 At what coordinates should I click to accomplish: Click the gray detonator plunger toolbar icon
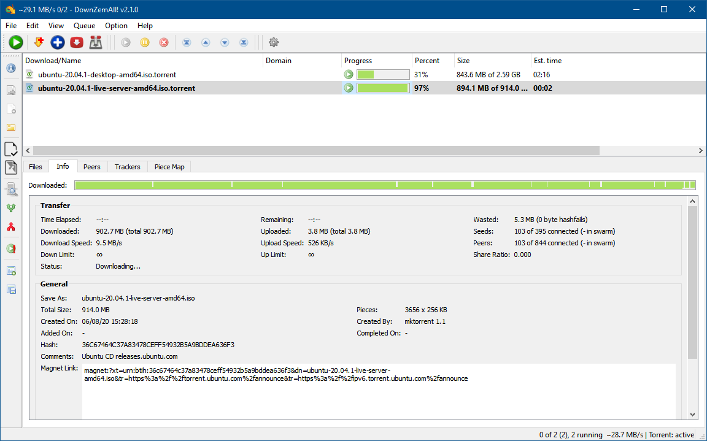tap(96, 42)
